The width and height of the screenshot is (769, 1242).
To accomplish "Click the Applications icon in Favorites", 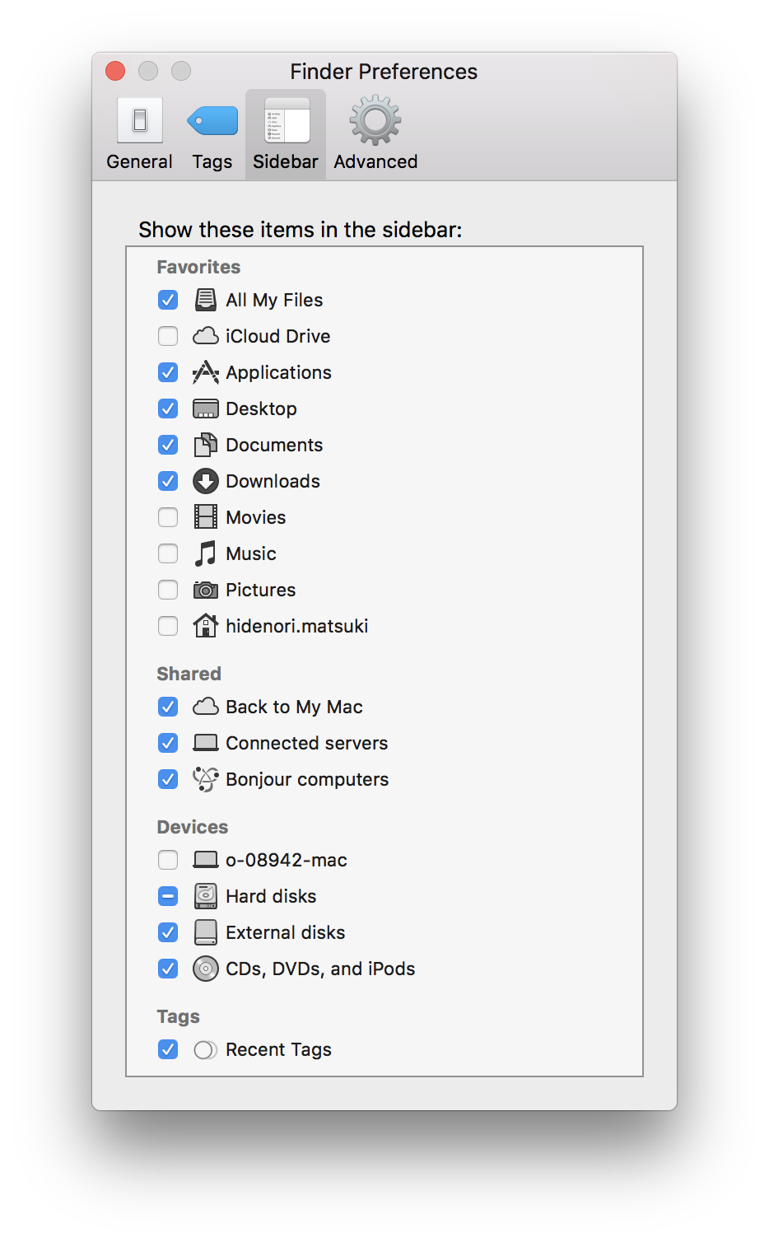I will (x=205, y=372).
